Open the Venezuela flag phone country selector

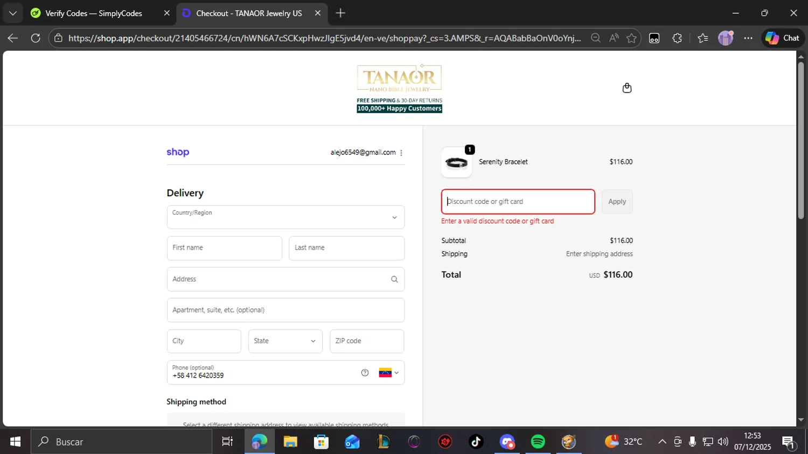388,373
